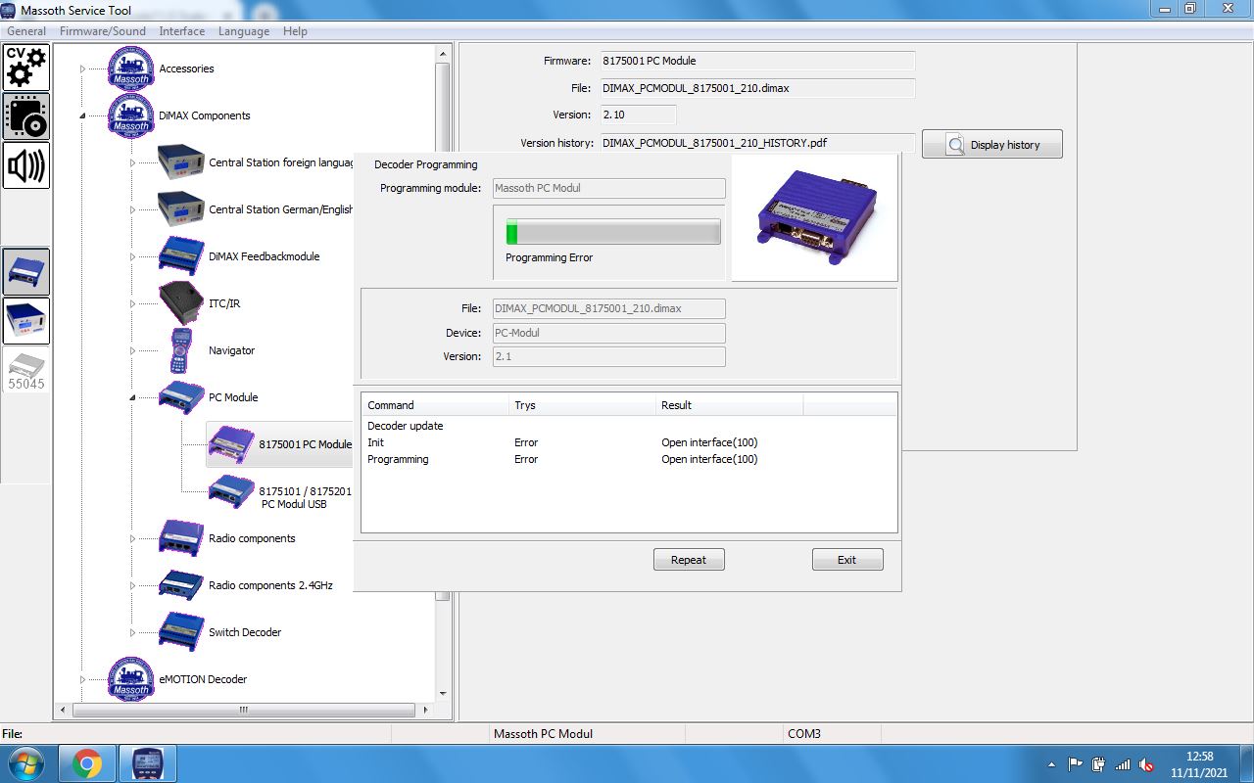The height and width of the screenshot is (783, 1254).
Task: Click the Massoth logo next to DiMAX Components
Action: point(130,115)
